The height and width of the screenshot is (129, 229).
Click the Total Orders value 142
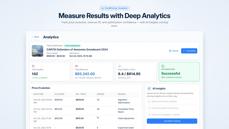pos(35,74)
